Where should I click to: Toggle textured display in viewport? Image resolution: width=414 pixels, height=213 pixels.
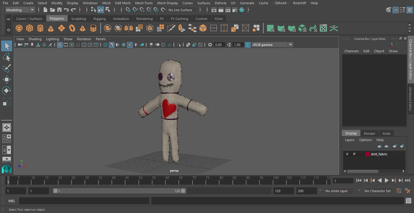[x=130, y=45]
